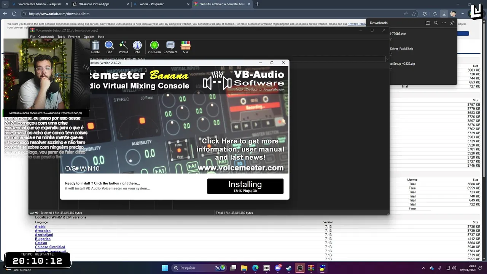Screen dimensions: 487x274
Task: Open Steam from the taskbar
Action: 289,268
